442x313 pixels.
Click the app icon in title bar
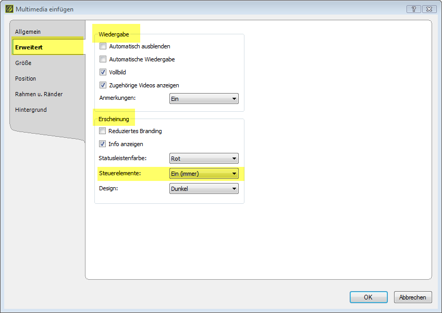click(9, 9)
